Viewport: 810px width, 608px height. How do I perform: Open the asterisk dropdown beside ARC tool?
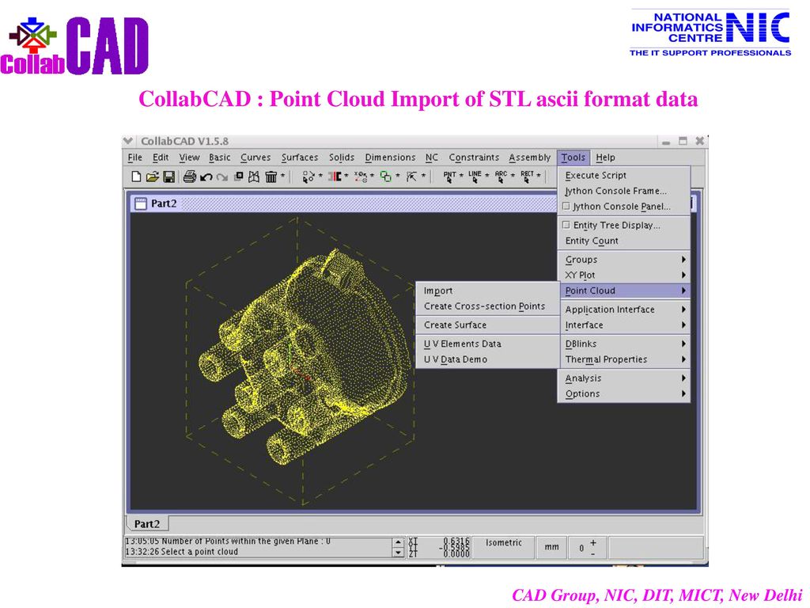pyautogui.click(x=513, y=176)
